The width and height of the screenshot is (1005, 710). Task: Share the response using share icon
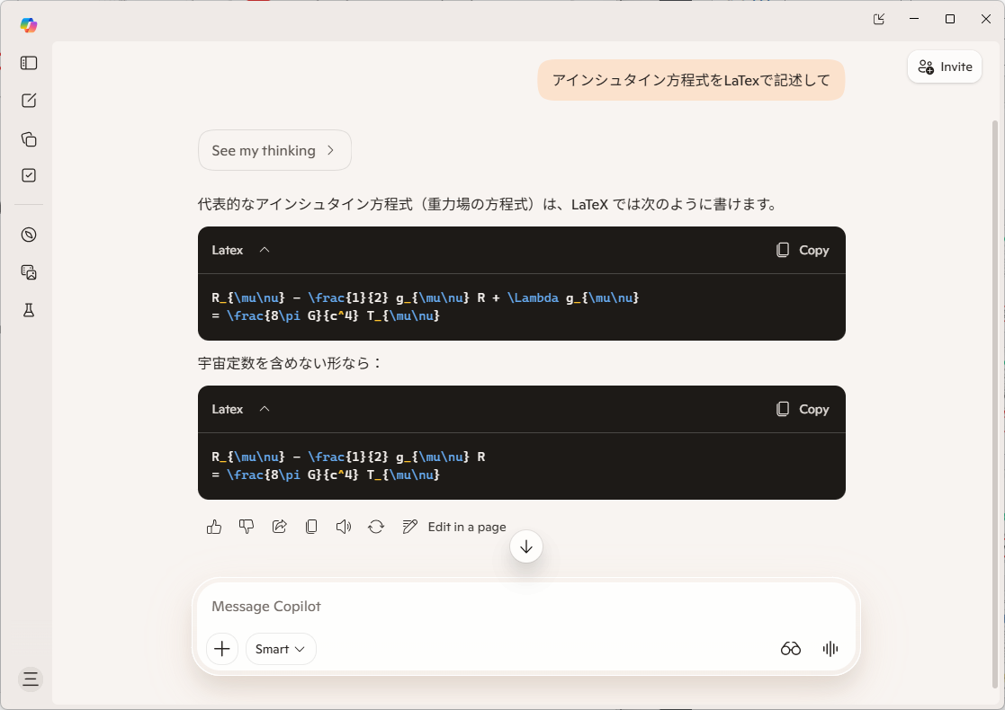click(279, 527)
